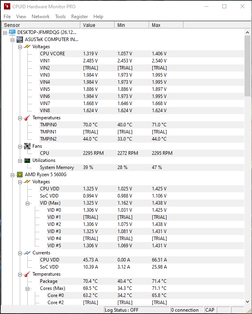Collapse the Fans section
252x314 pixels.
tap(20, 147)
